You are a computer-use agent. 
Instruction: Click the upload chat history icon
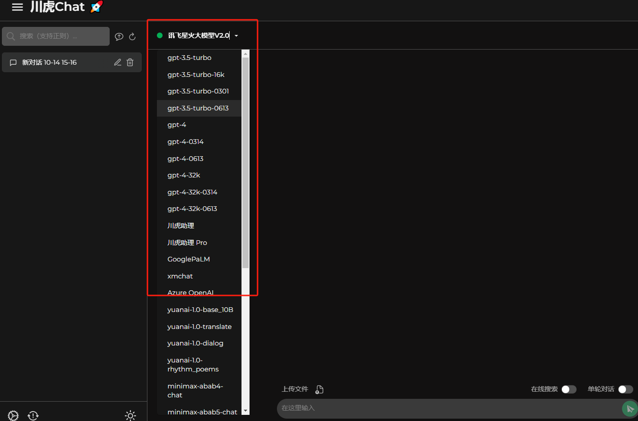(119, 36)
